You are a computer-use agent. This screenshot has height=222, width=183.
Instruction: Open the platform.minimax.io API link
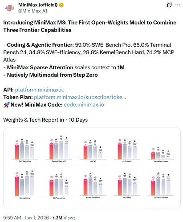tap(40, 90)
